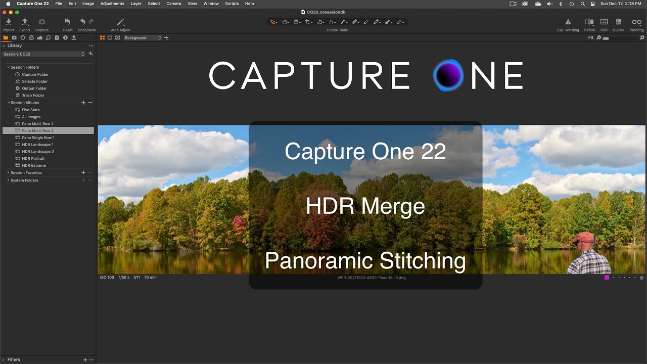
Task: Open the Camera menu
Action: 174,4
